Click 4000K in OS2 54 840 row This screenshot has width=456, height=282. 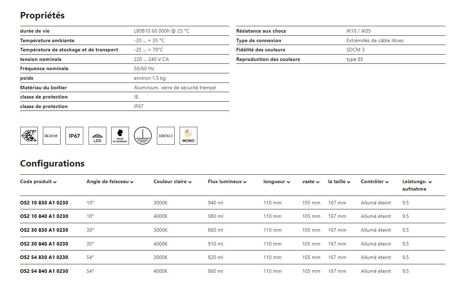pos(161,271)
